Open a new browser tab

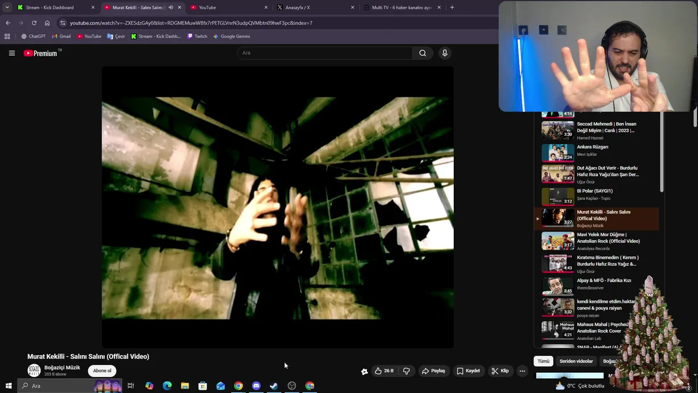click(x=452, y=8)
